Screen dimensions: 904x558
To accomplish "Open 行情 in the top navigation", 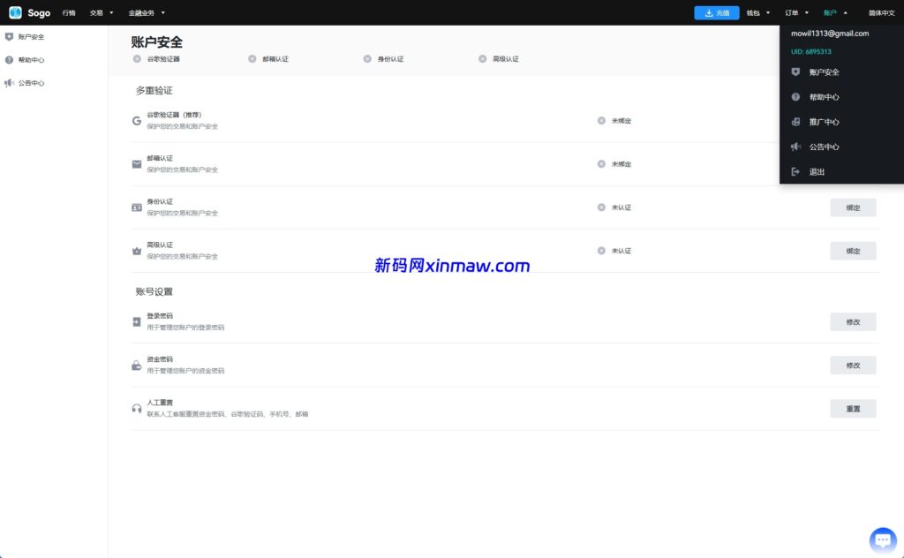I will [x=69, y=13].
